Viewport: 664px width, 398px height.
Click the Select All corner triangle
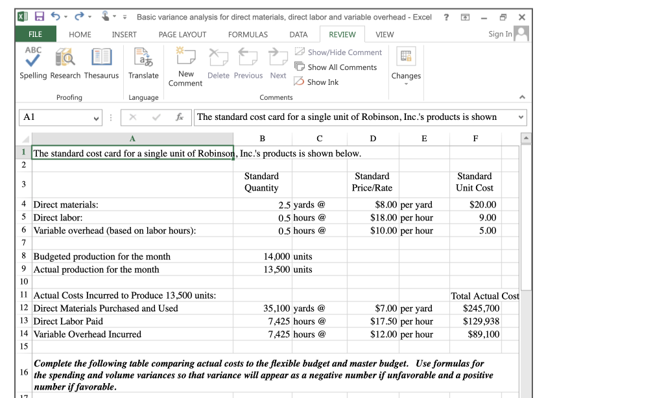pos(25,139)
